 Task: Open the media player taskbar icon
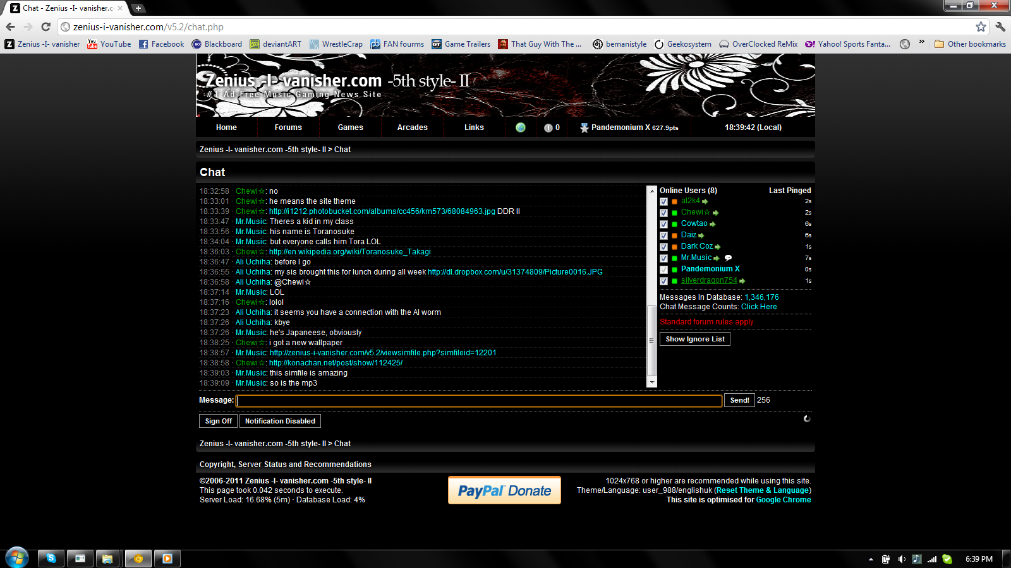[x=167, y=559]
